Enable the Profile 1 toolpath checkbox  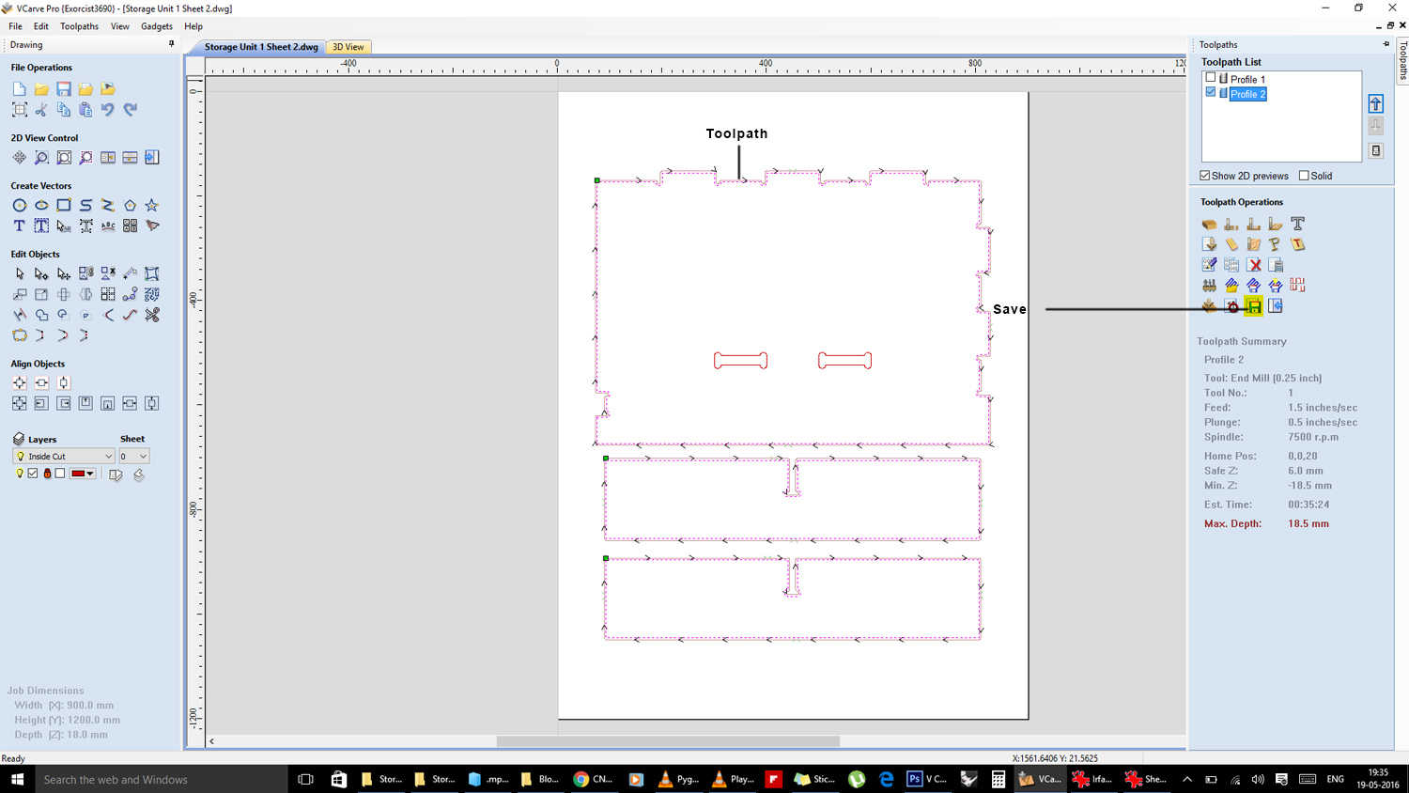[x=1211, y=78]
